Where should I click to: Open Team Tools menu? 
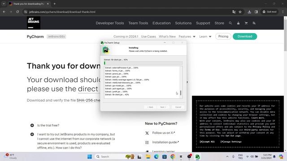click(138, 23)
